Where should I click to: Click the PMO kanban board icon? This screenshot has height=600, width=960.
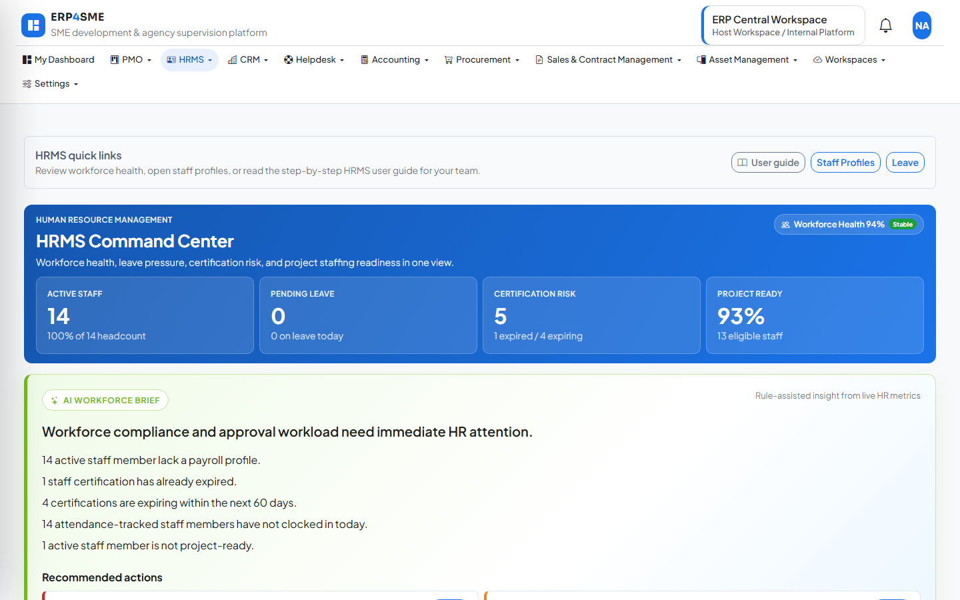coord(115,59)
